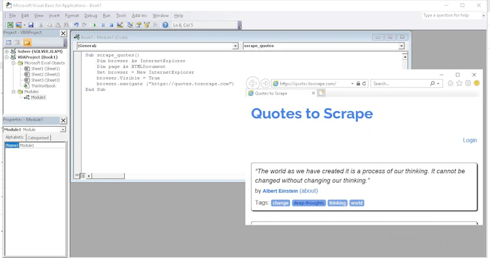Open Visual Basic Help question mark icon
The width and height of the screenshot is (490, 258).
(x=165, y=25)
